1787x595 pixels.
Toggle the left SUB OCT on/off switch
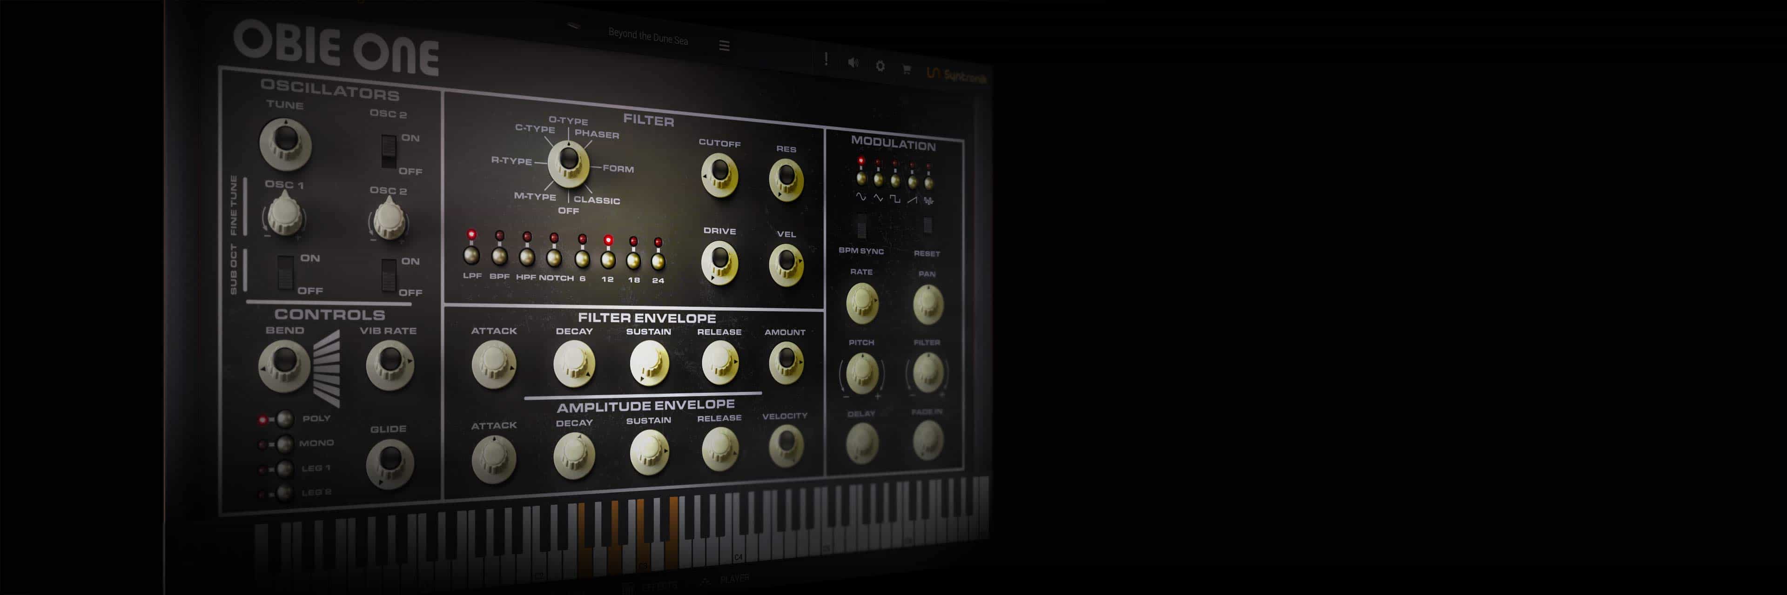285,272
